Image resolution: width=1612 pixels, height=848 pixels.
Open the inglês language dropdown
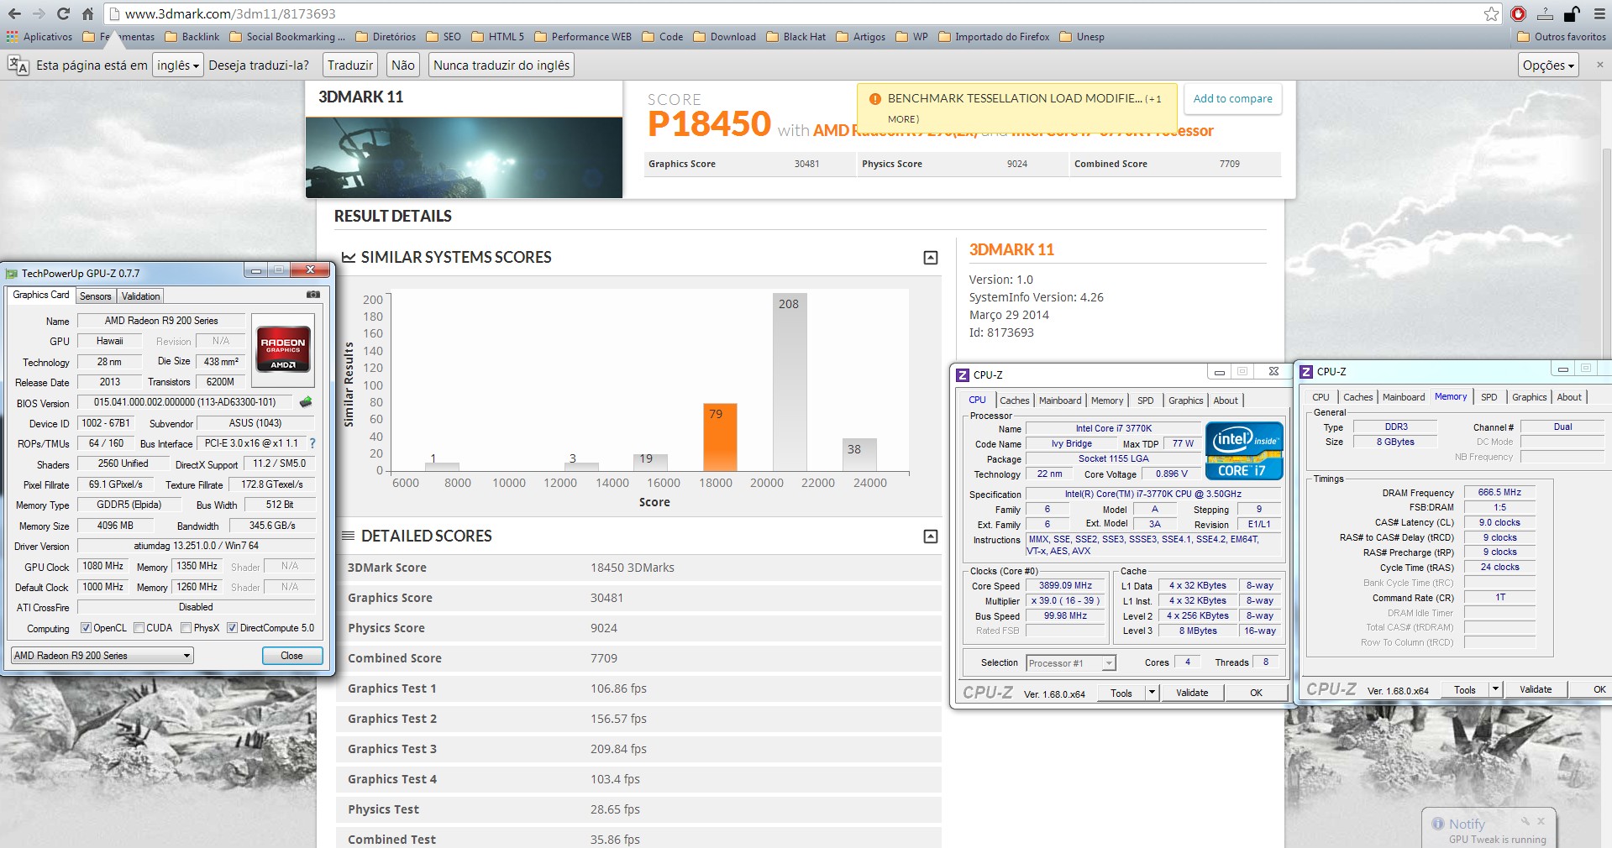tap(178, 65)
